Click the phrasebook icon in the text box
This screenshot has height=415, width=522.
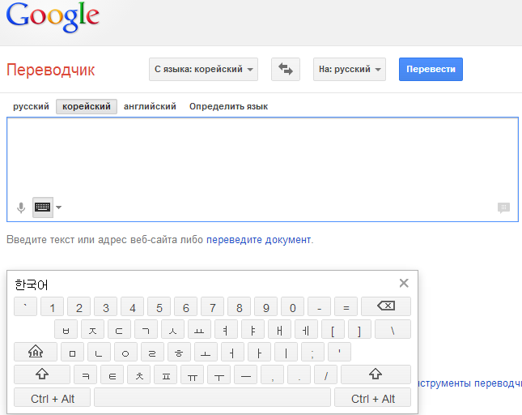click(503, 207)
